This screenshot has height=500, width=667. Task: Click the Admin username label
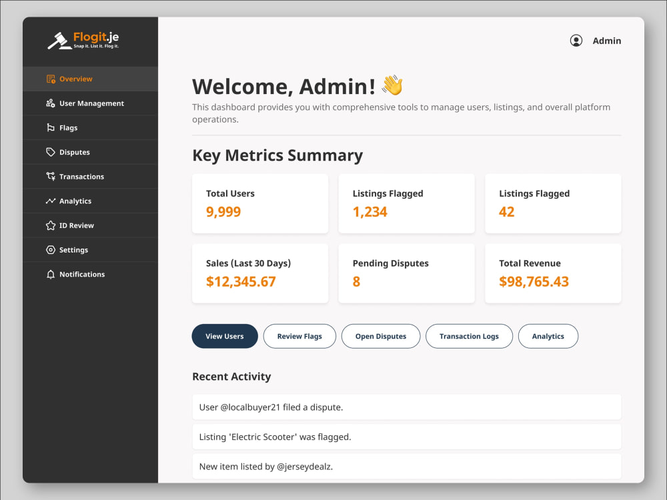606,41
